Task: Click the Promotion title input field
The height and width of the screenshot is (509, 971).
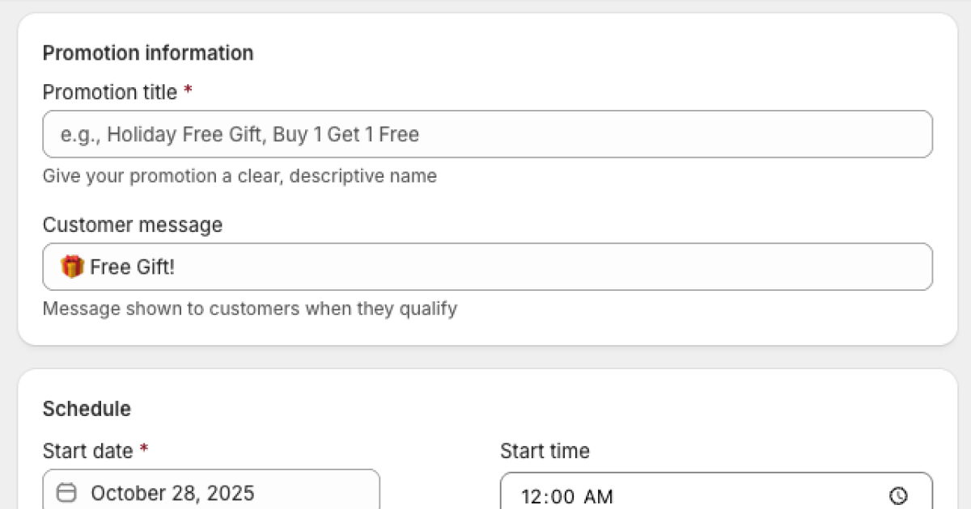Action: (485, 134)
